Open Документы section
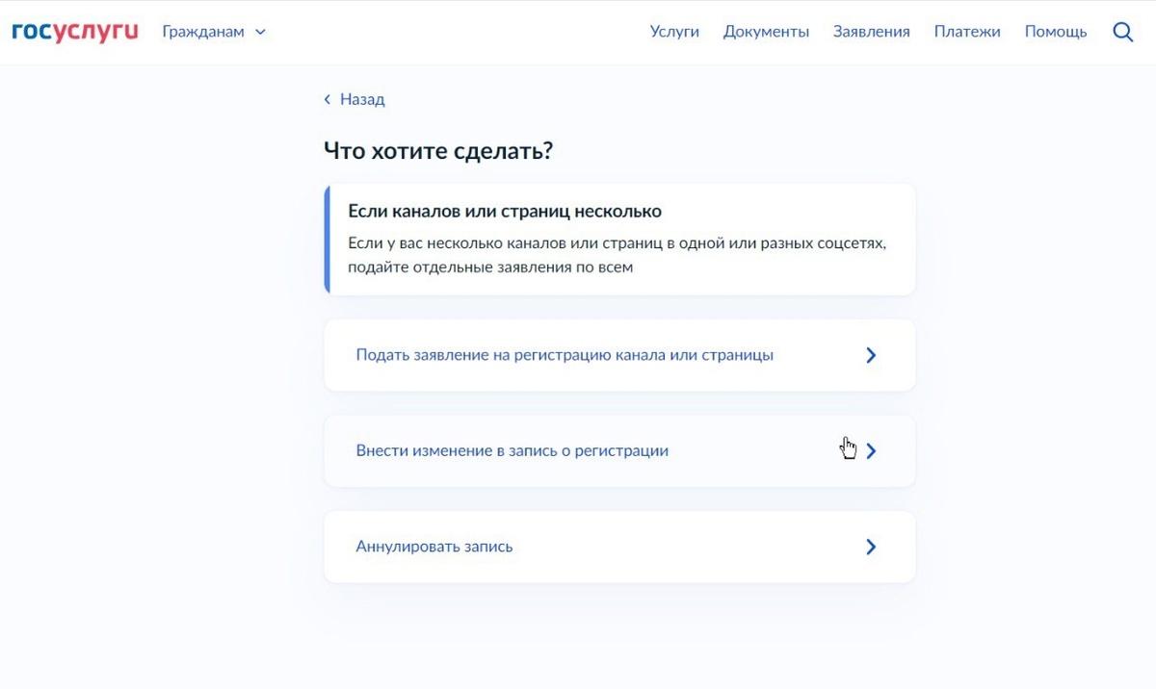The height and width of the screenshot is (689, 1156). pos(766,31)
